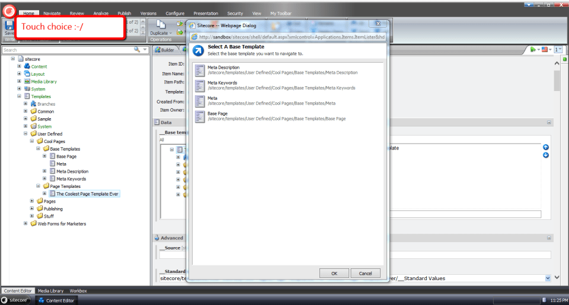The image size is (569, 305).
Task: Click the Content tree node icon
Action: [x=27, y=66]
